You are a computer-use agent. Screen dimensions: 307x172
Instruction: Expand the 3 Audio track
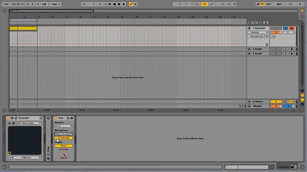(249, 54)
